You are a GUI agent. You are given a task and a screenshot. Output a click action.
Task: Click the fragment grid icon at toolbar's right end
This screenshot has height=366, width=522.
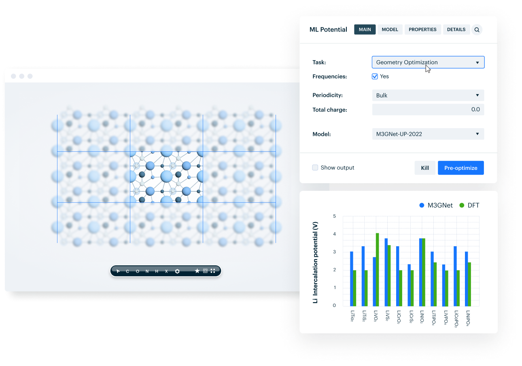coord(213,271)
